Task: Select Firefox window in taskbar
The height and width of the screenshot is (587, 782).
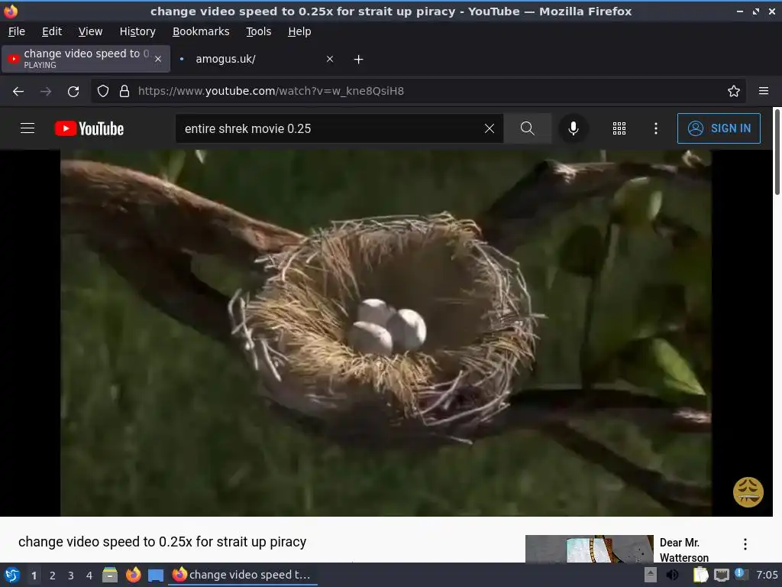Action: 244,575
